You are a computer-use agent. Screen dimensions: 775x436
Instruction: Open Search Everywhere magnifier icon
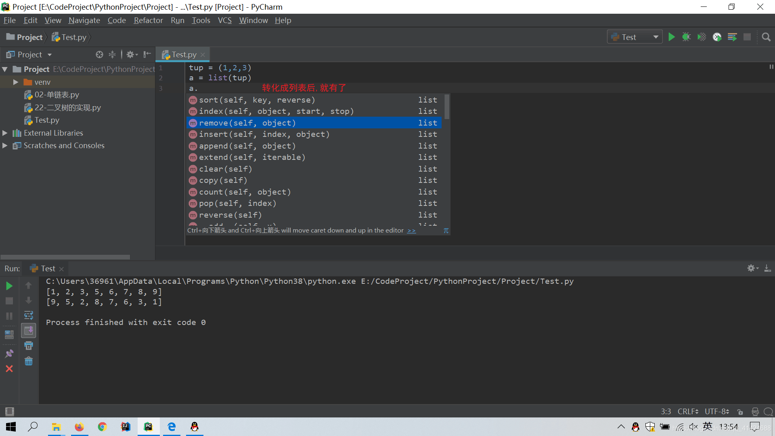pyautogui.click(x=766, y=37)
